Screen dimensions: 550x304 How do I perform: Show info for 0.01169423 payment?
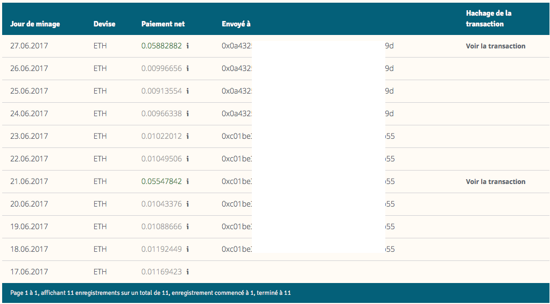click(188, 272)
